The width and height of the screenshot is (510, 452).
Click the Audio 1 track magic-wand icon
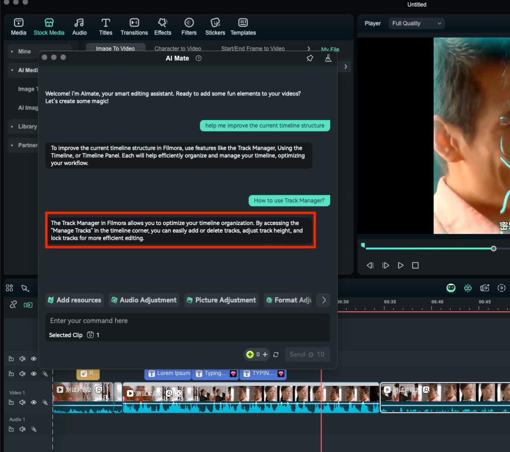tap(34, 429)
